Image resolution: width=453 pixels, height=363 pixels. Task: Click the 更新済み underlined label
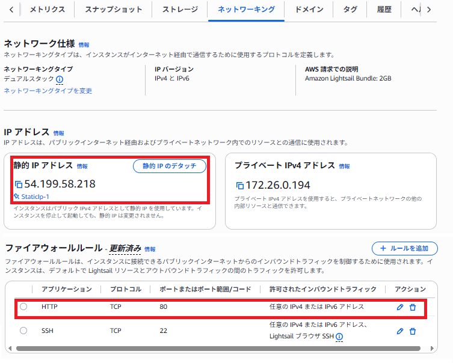point(125,248)
